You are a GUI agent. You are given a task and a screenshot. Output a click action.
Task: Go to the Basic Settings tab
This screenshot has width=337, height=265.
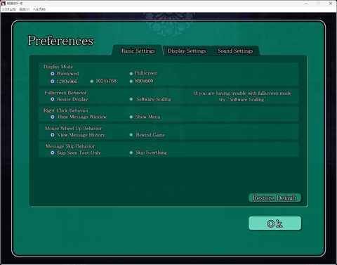(138, 51)
